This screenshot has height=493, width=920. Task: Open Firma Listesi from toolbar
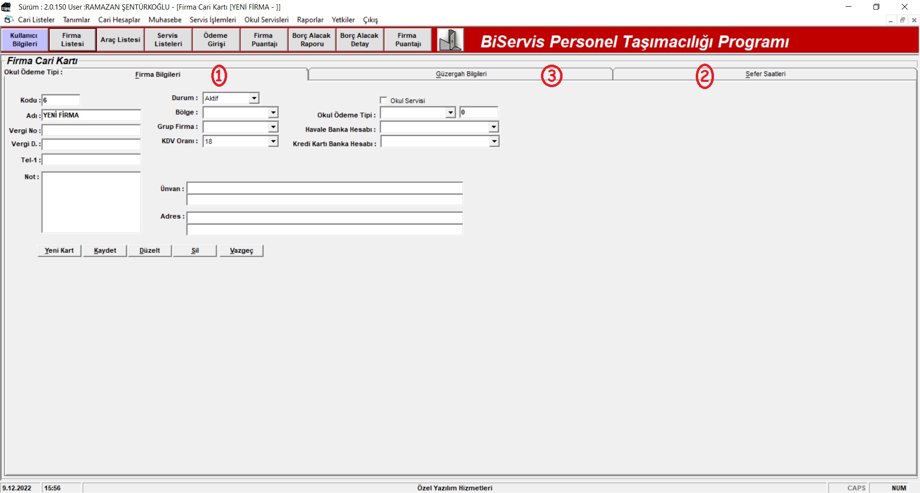tap(72, 40)
